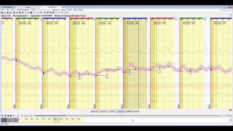This screenshot has height=131, width=233.
Task: Click the blood pressure value label 38.3
Action: tap(107, 78)
